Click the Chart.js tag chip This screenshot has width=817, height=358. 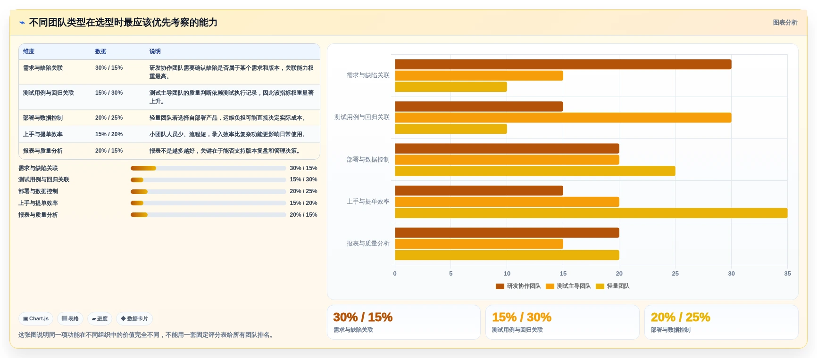[x=36, y=319]
